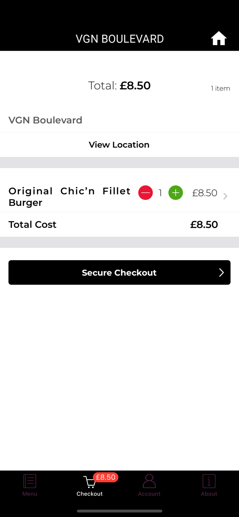Tap the £8.50 cart badge

click(106, 477)
